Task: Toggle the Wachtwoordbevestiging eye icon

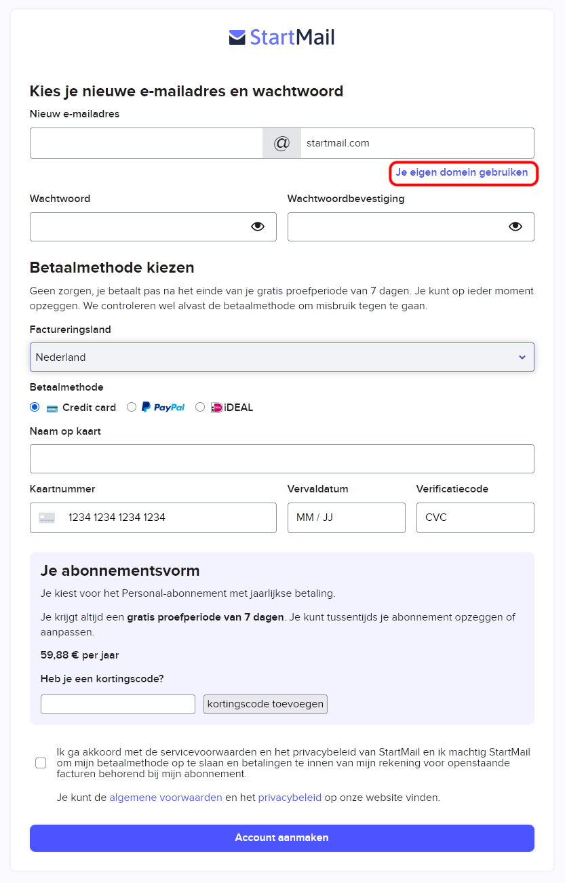Action: 515,227
